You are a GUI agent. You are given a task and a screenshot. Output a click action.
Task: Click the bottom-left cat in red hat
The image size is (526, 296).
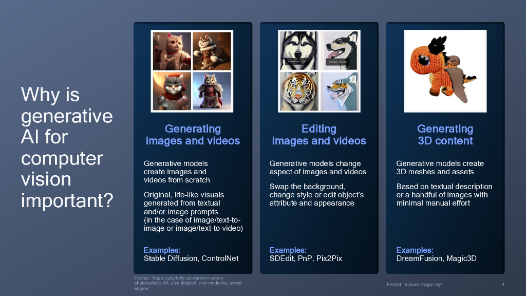click(172, 91)
